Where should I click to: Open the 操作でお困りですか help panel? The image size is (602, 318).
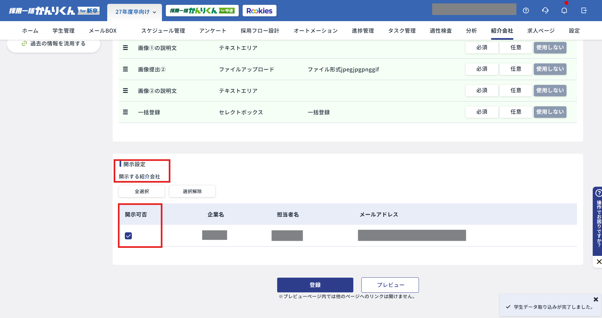click(x=598, y=221)
